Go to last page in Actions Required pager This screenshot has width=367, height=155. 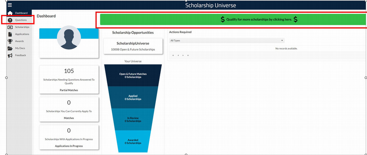click(x=188, y=55)
